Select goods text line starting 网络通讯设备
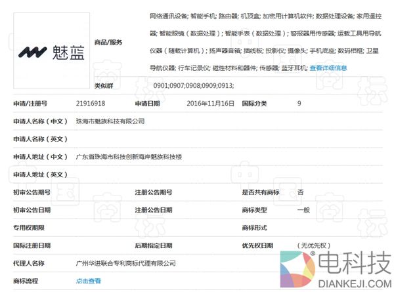The image size is (394, 292). tap(265, 16)
